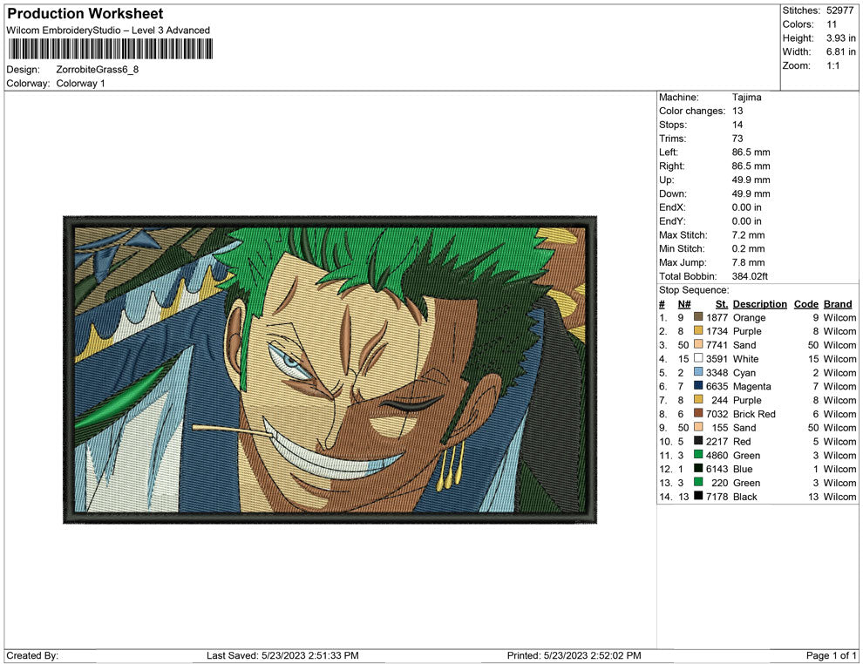
Task: Click the Colors value '11'
Action: tap(832, 24)
